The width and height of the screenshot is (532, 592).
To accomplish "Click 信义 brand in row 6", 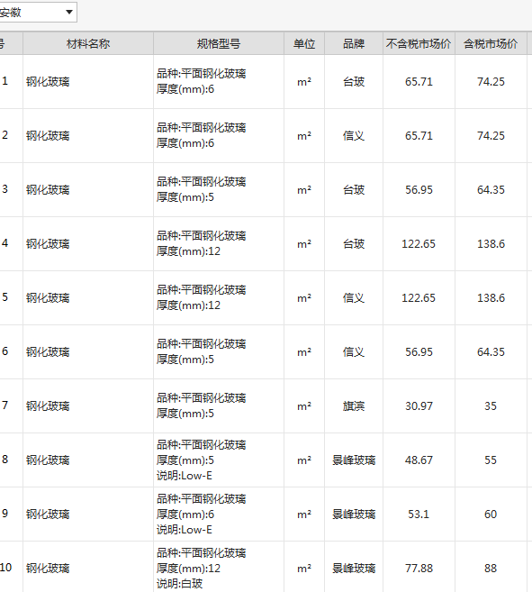I will click(x=354, y=351).
